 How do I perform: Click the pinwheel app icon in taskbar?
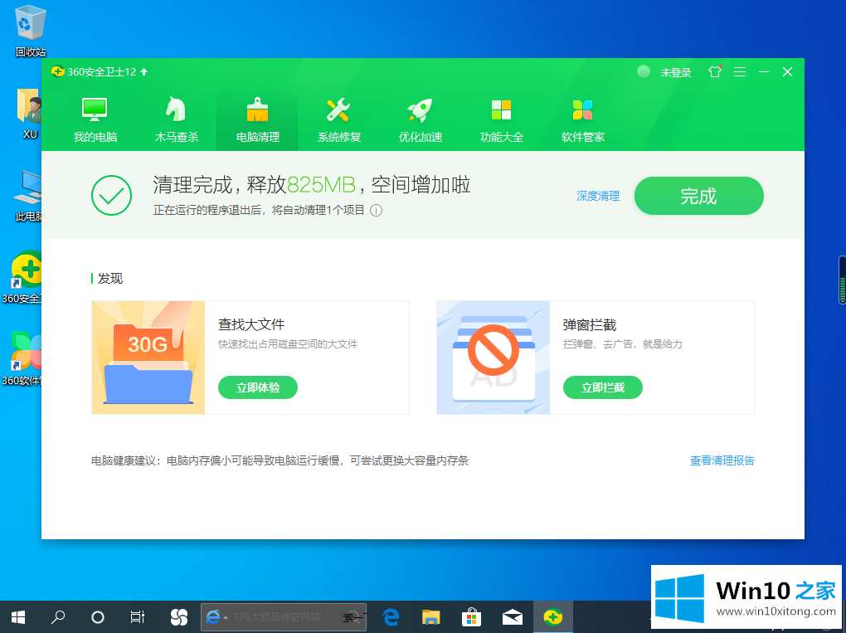(178, 616)
